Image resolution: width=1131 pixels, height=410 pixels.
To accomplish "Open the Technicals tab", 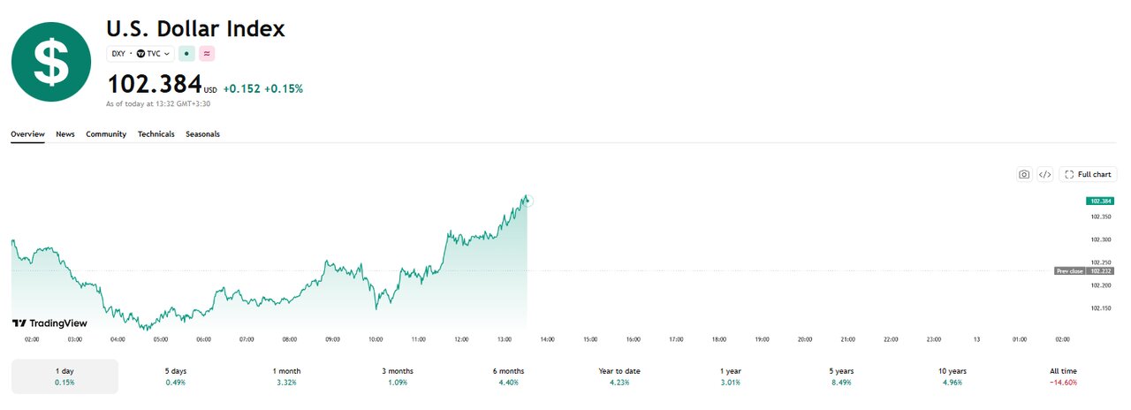I will tap(156, 134).
